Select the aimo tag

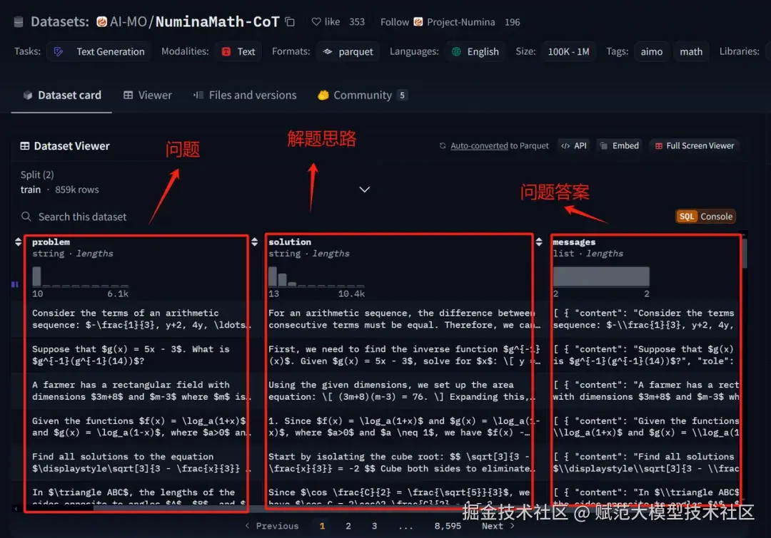[x=652, y=51]
